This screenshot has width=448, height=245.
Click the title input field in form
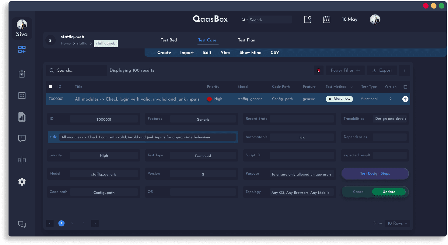tap(147, 137)
